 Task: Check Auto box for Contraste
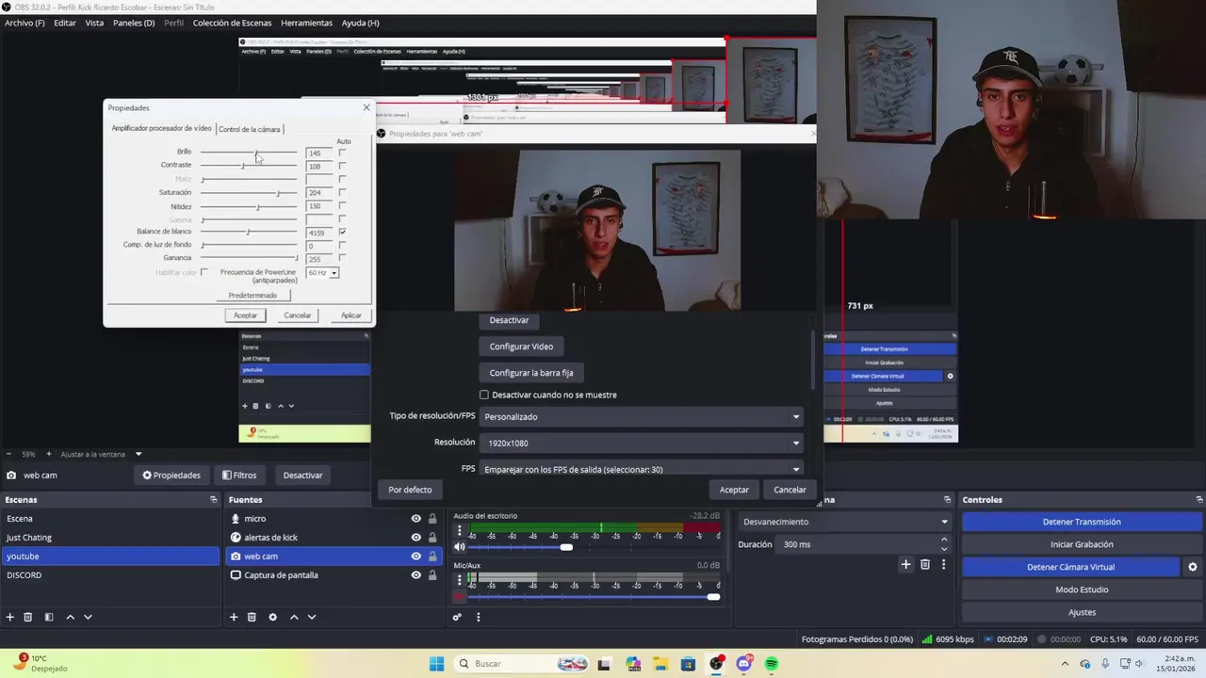[342, 166]
